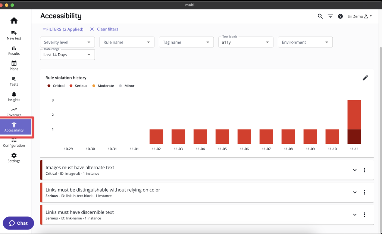
Task: Open the Date range Last 14 Days dropdown
Action: click(67, 55)
